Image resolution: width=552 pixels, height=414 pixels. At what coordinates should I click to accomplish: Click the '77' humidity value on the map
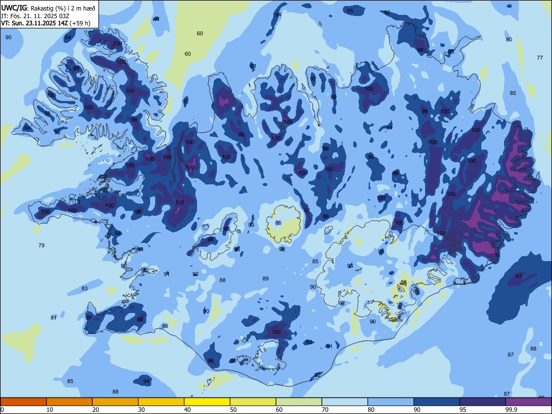(x=540, y=58)
